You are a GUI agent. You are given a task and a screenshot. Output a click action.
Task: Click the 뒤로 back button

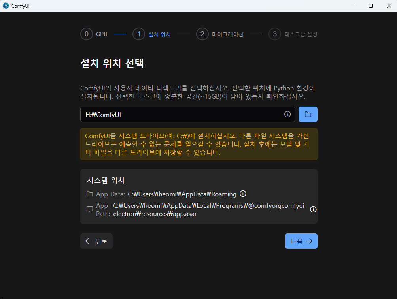pos(96,241)
